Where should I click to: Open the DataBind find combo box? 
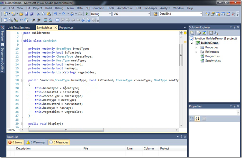pyautogui.click(x=181, y=14)
